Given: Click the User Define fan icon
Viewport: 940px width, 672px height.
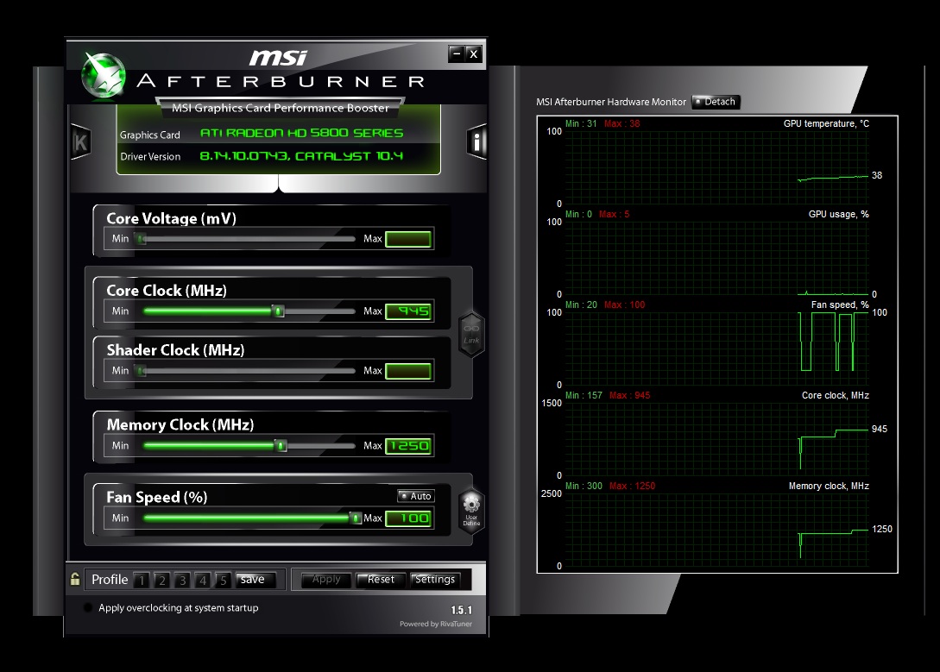Looking at the screenshot, I should pyautogui.click(x=471, y=512).
